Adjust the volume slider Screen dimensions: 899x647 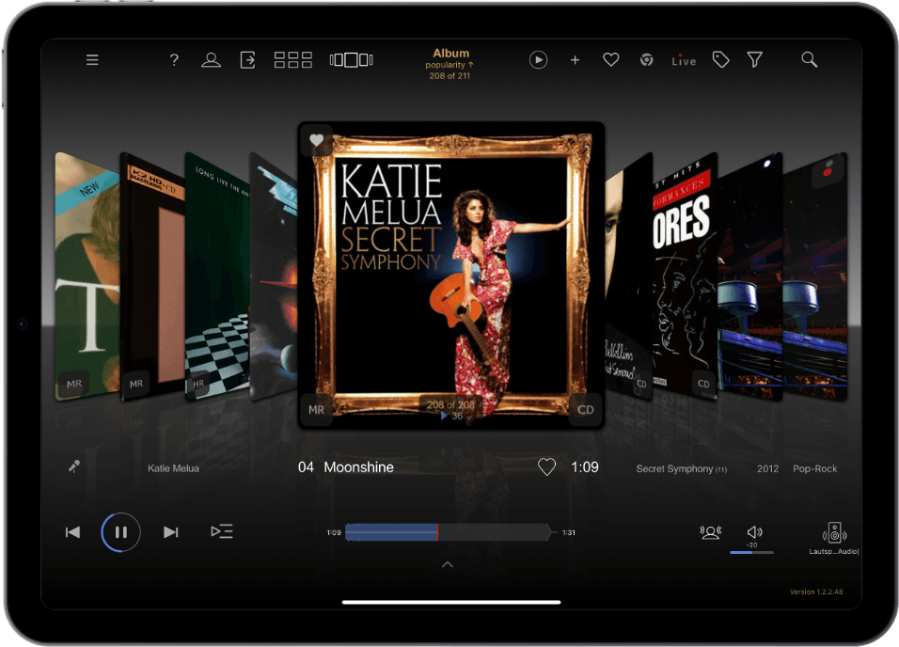tap(751, 552)
